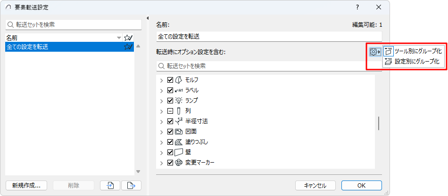The image size is (448, 196).
Task: Toggle favorite star on 全ての設定を転送 row
Action: pos(128,47)
